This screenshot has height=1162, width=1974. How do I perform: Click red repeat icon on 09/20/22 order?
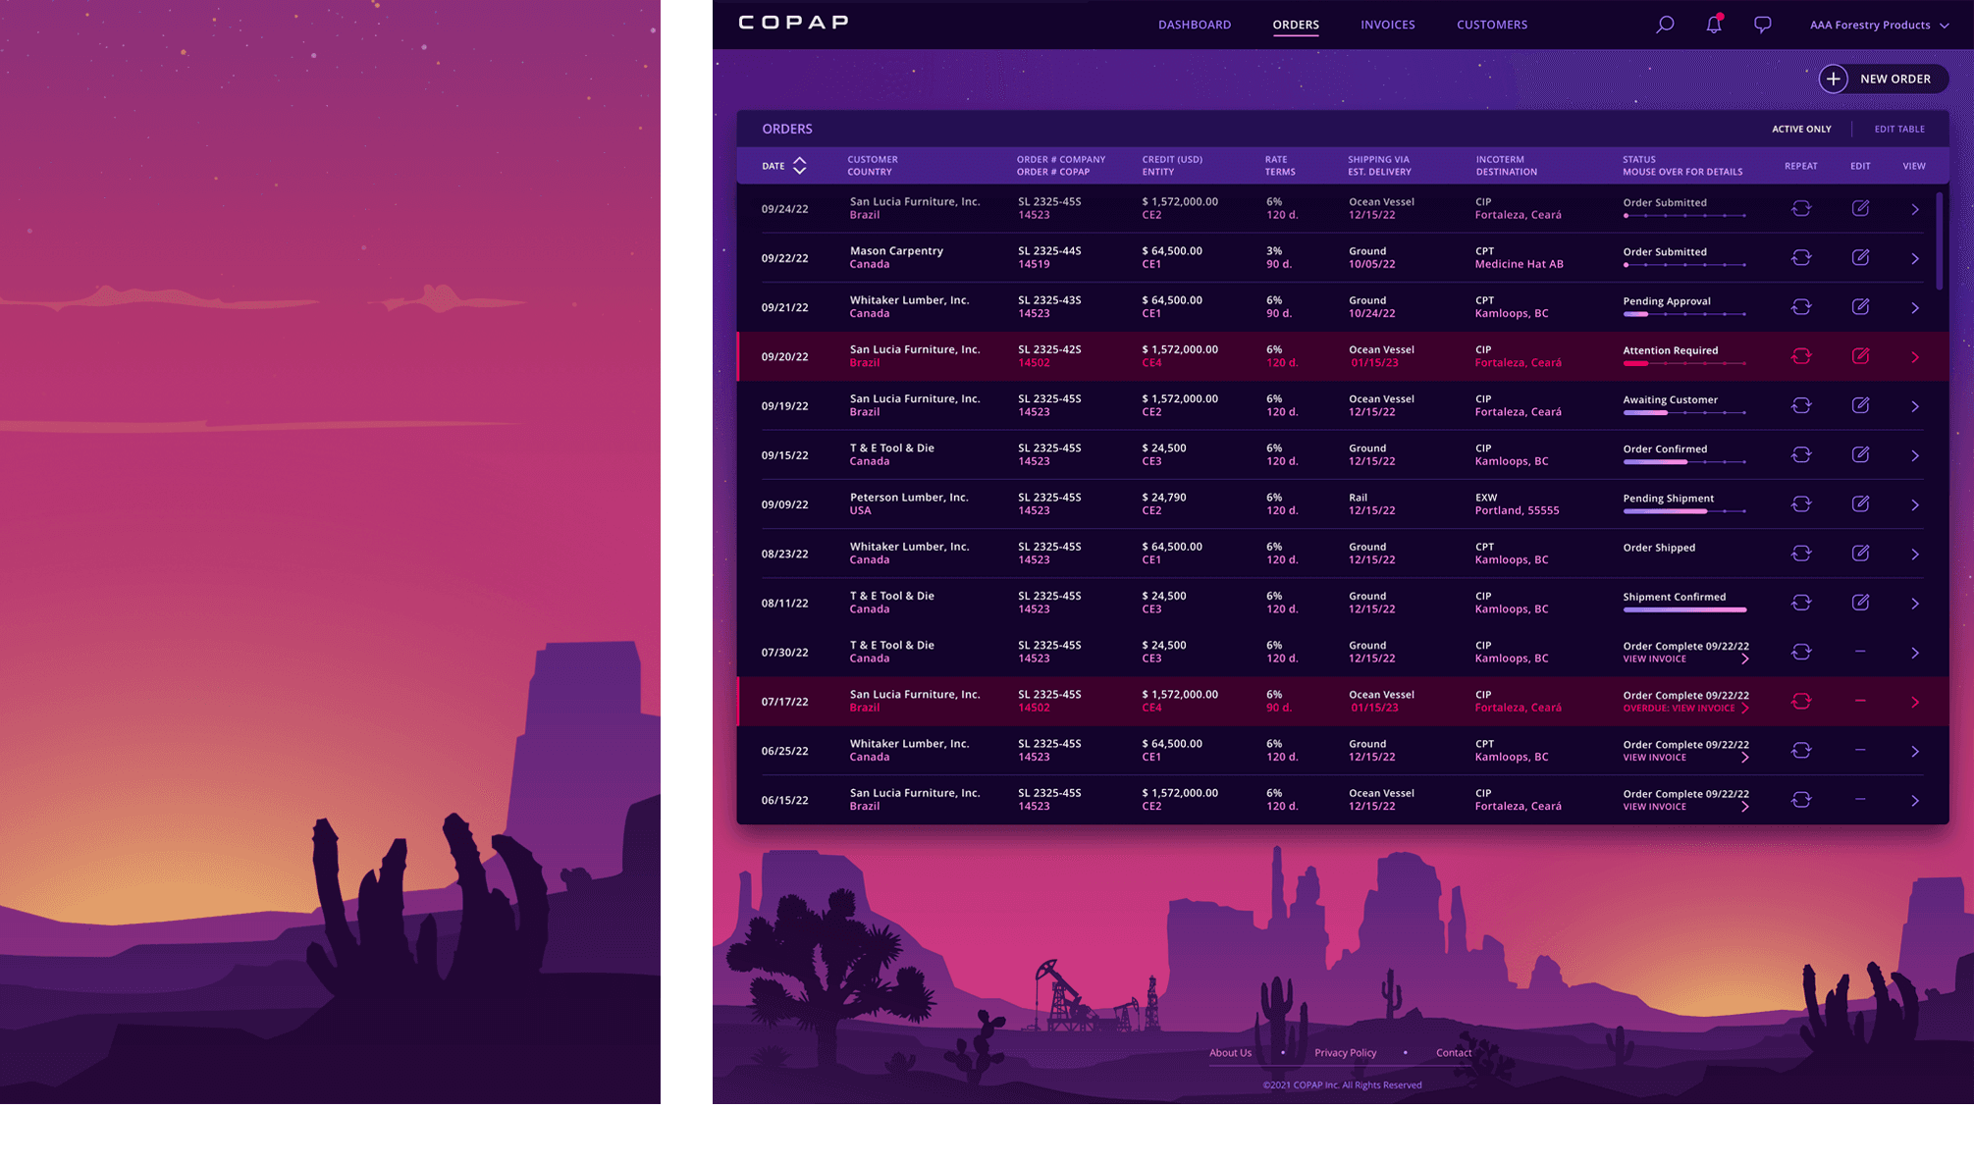coord(1800,356)
